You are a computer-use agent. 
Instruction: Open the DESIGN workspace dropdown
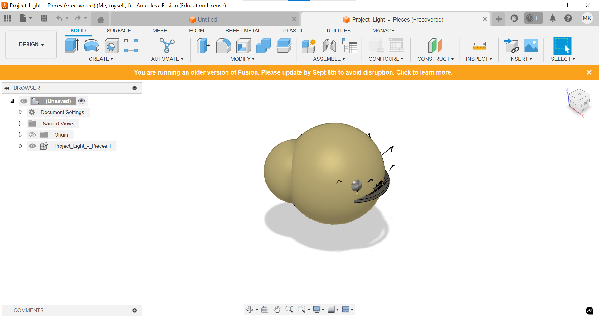coord(31,44)
